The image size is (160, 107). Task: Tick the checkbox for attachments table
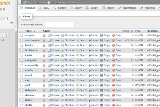(22, 40)
